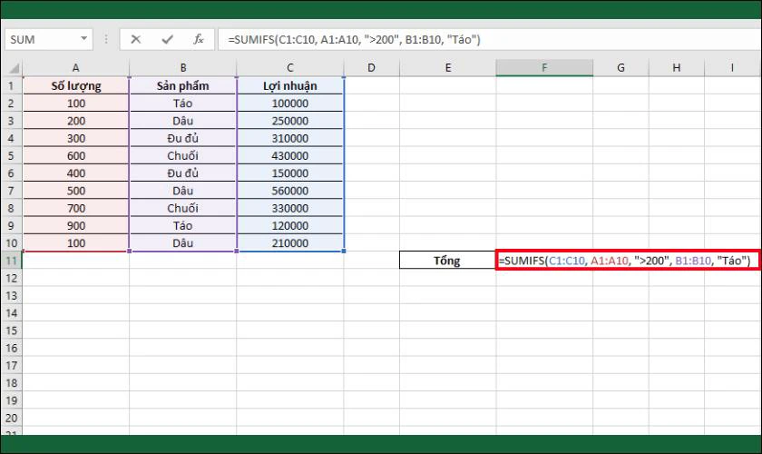
Task: Click formula bar options dots handle
Action: click(106, 39)
